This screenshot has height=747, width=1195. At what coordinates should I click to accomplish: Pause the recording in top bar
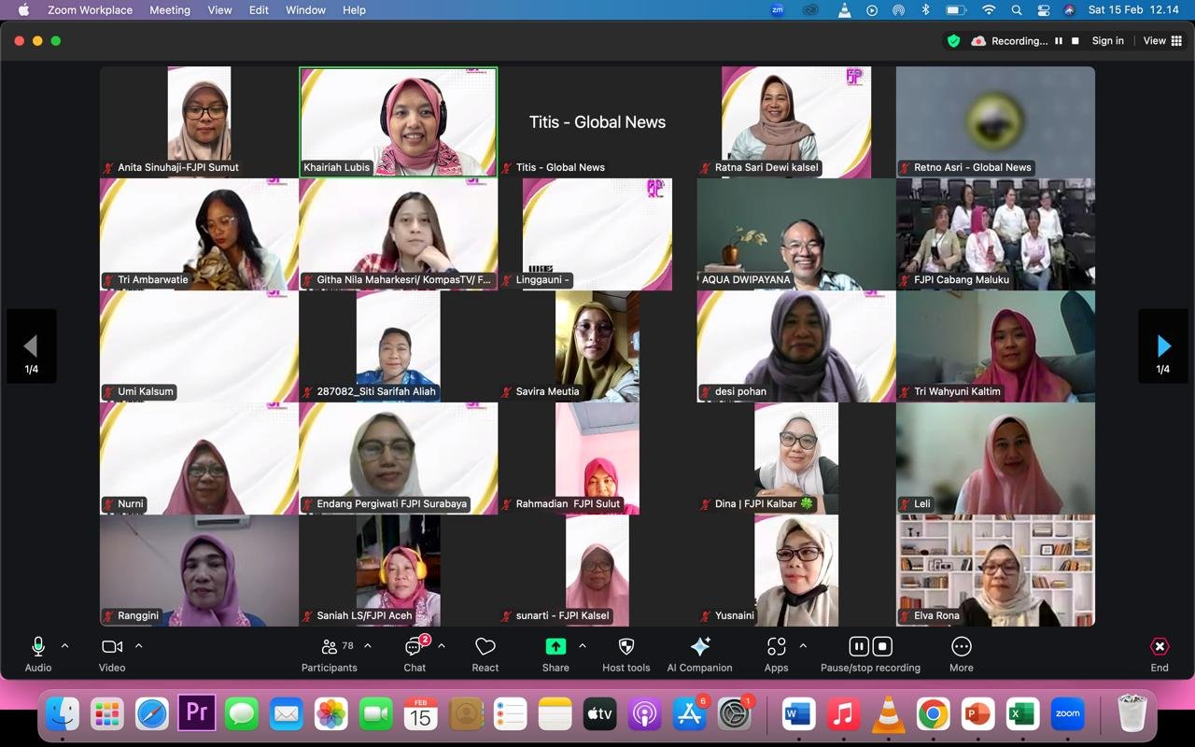[x=1059, y=41]
